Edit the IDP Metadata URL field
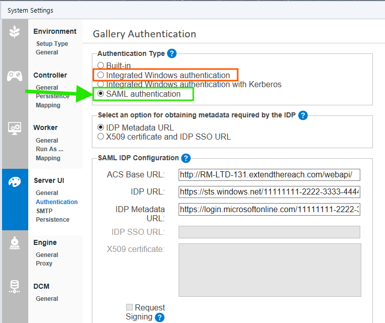 click(x=269, y=209)
